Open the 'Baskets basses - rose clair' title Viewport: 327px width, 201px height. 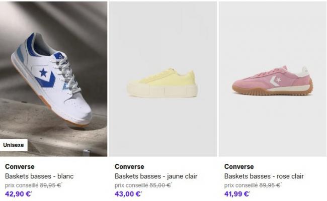coord(264,176)
